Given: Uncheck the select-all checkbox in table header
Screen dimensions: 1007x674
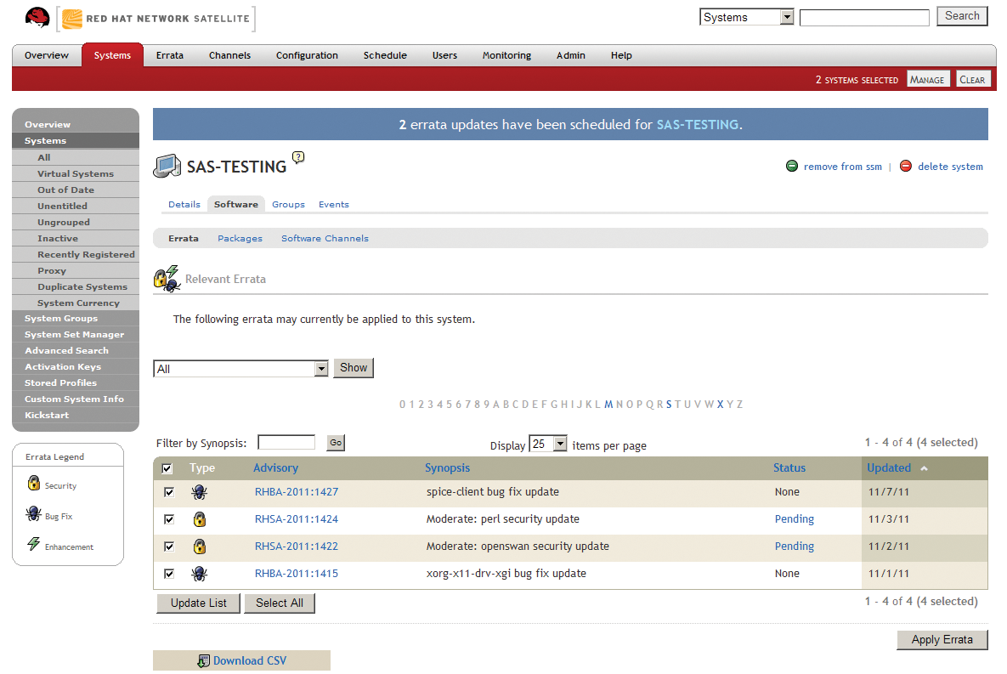Looking at the screenshot, I should (167, 468).
